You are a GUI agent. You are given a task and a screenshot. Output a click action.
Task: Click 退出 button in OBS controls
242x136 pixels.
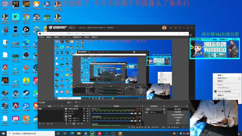pos(178,123)
